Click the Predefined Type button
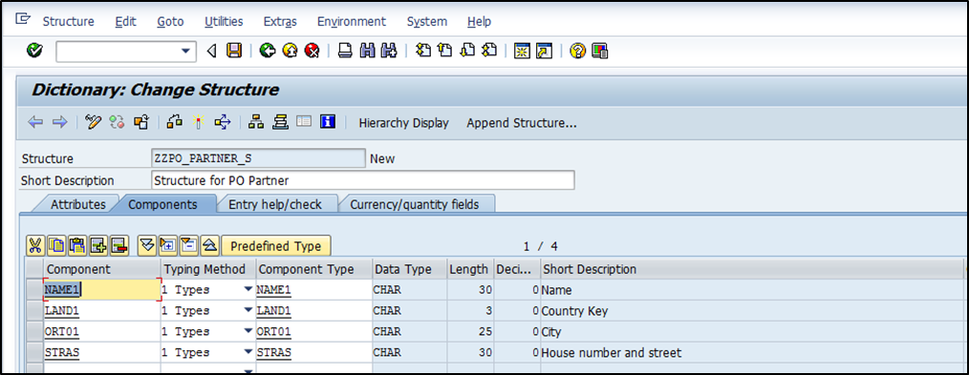969x375 pixels. (x=275, y=246)
